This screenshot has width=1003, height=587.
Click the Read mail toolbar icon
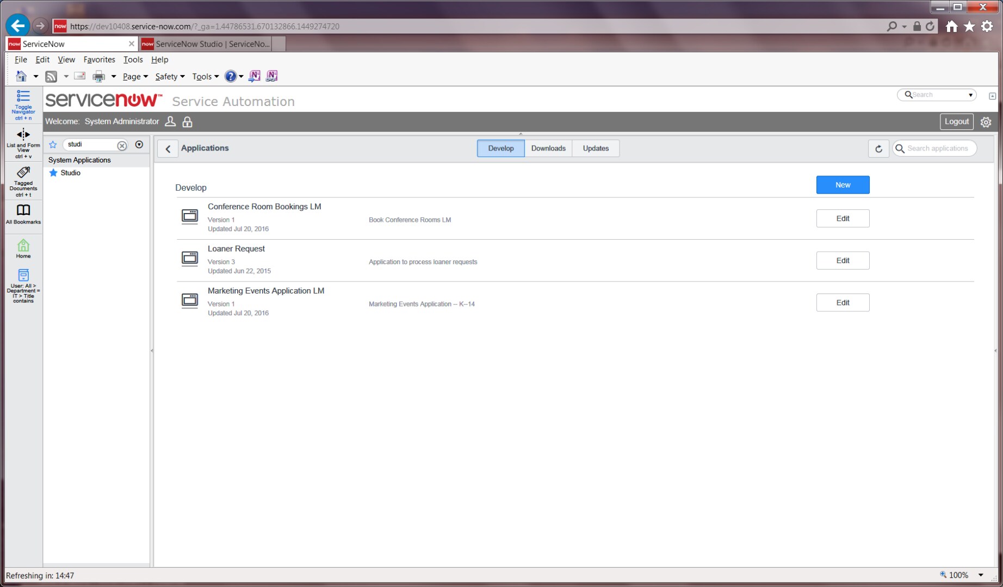(x=79, y=76)
